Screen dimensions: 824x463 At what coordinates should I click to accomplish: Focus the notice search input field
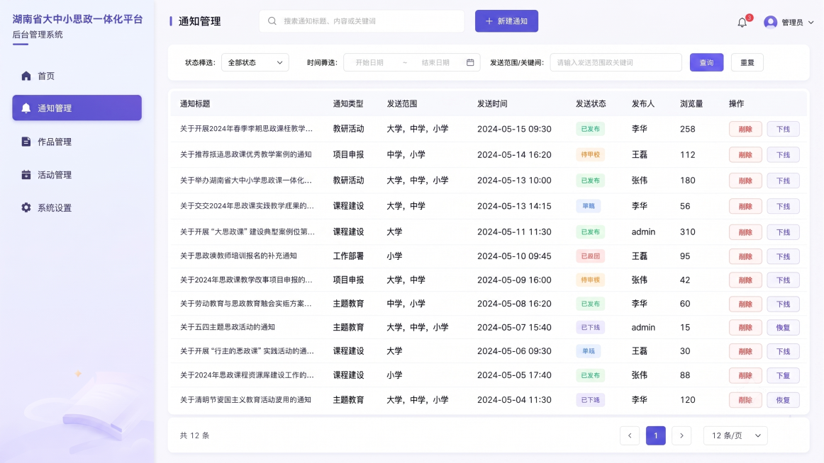click(362, 21)
